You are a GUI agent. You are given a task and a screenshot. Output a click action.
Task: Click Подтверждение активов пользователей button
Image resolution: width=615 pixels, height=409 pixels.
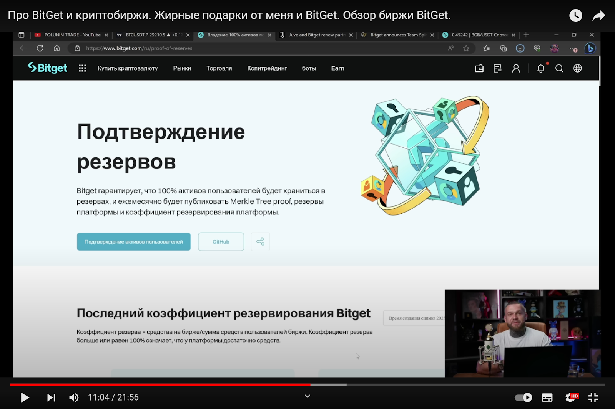pyautogui.click(x=133, y=242)
